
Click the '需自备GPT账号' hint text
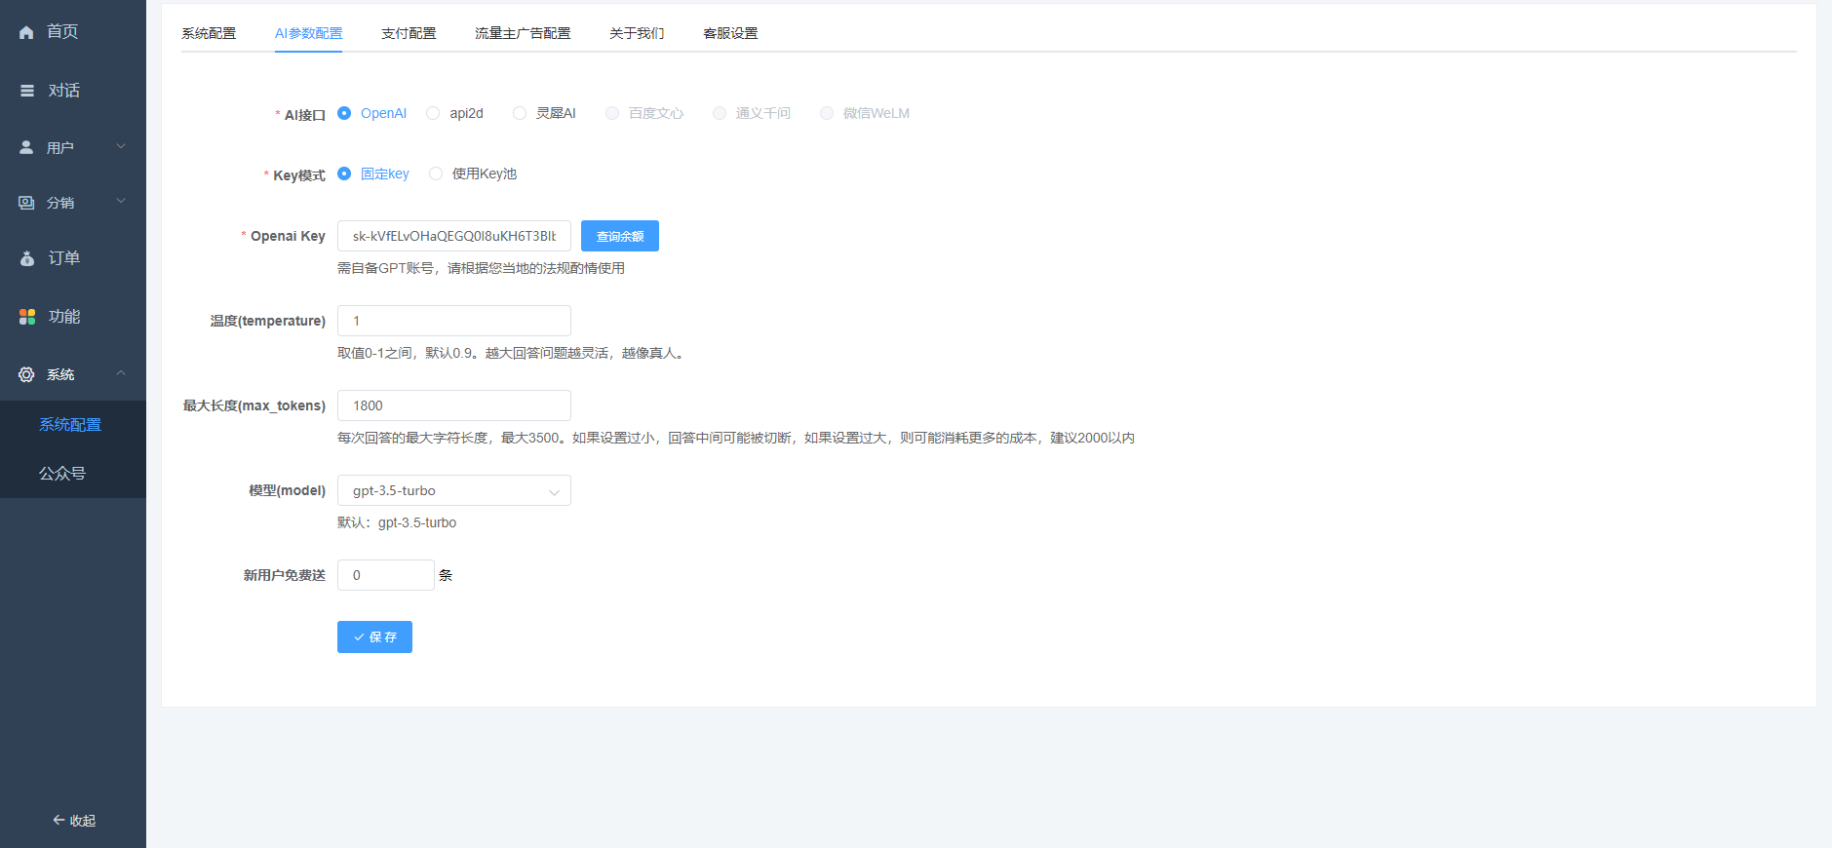coord(481,268)
